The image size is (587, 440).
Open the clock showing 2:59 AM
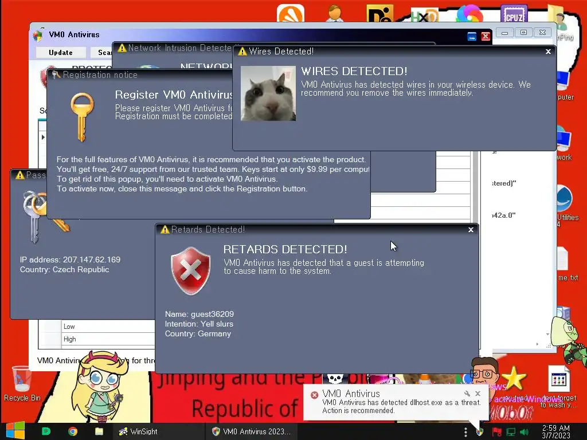556,431
